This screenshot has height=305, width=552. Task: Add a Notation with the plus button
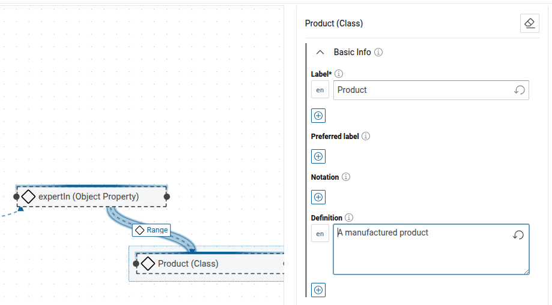click(318, 197)
